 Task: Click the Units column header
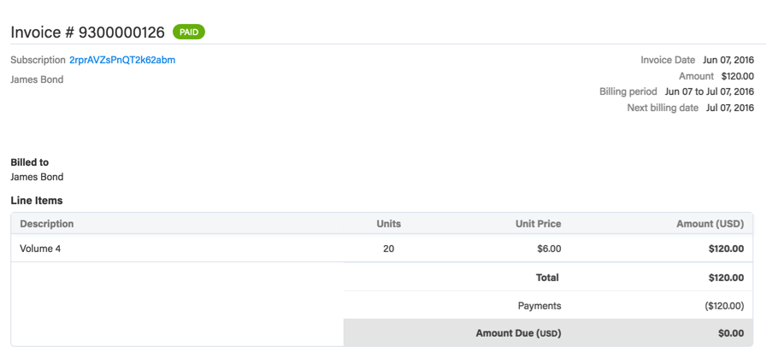(x=388, y=224)
